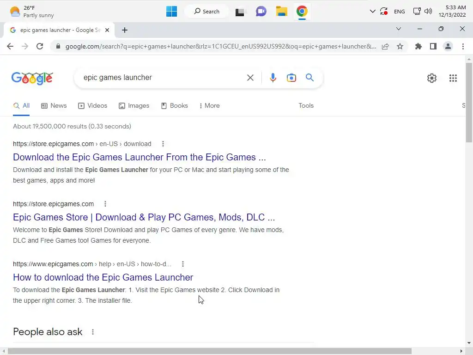Open network status tray icon
The width and height of the screenshot is (473, 355).
point(417,12)
